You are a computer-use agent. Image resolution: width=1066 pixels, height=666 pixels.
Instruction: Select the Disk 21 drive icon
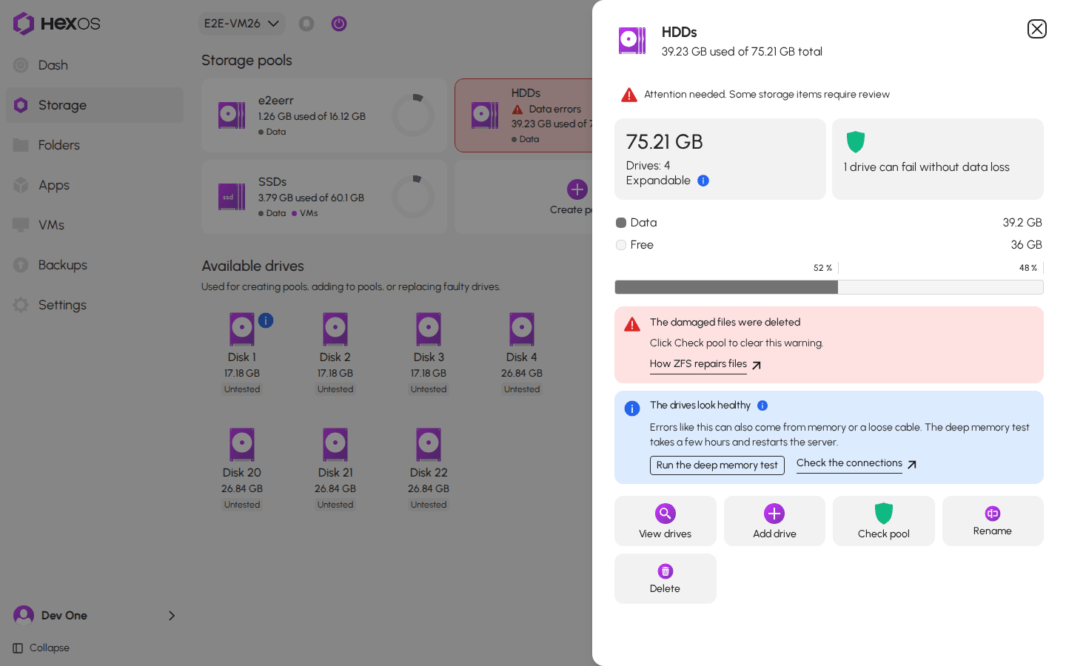coord(335,445)
